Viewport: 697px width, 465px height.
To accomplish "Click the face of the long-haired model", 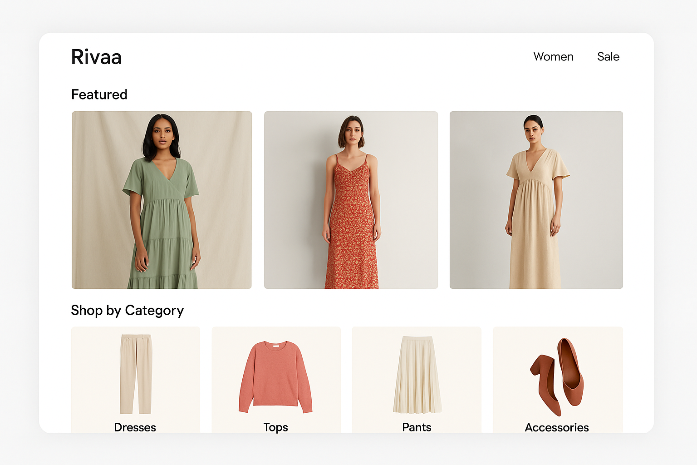I will click(162, 135).
